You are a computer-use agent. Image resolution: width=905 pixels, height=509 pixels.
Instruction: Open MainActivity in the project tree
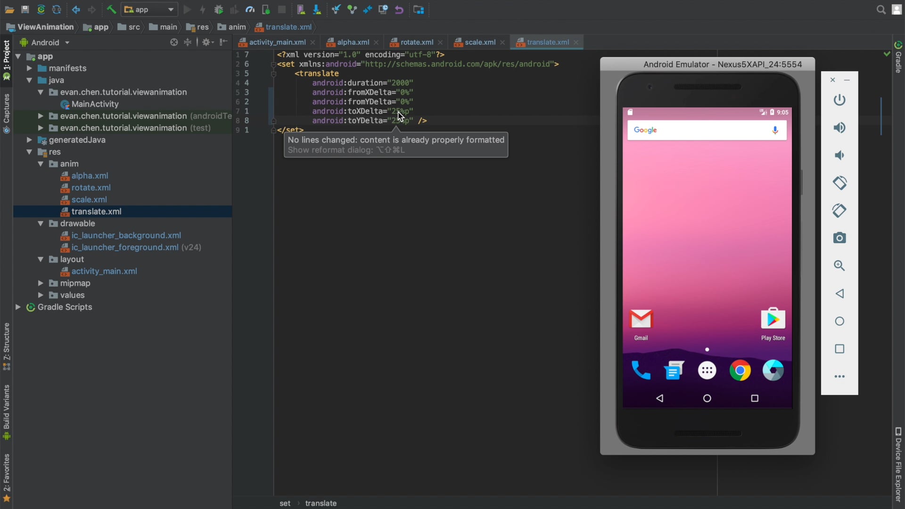point(95,104)
